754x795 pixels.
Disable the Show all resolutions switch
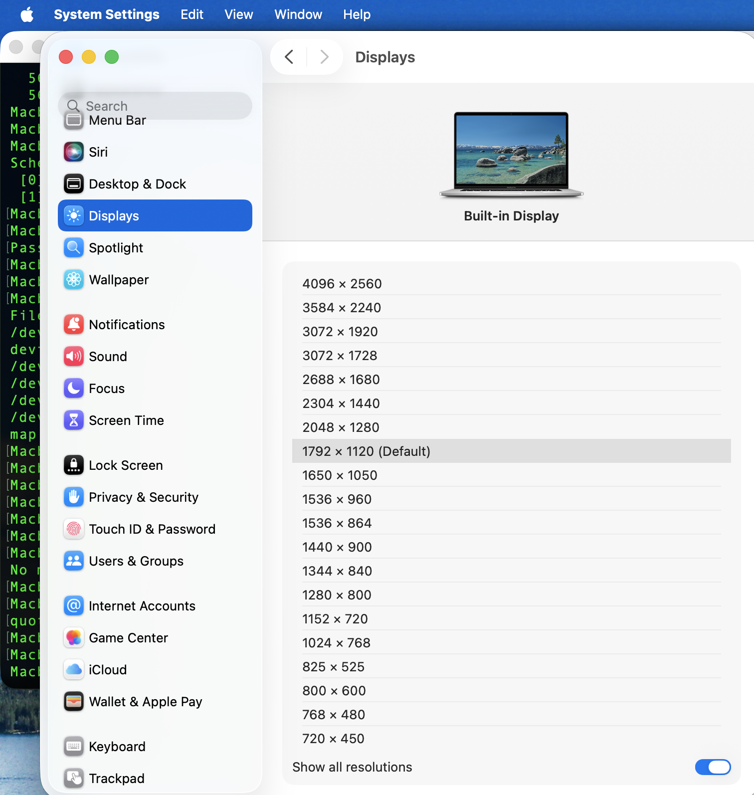coord(713,767)
